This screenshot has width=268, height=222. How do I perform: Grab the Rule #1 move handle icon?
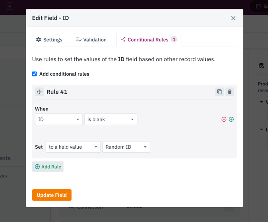[39, 92]
